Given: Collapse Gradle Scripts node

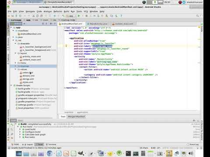Looking at the screenshot, I should click(x=11, y=85).
